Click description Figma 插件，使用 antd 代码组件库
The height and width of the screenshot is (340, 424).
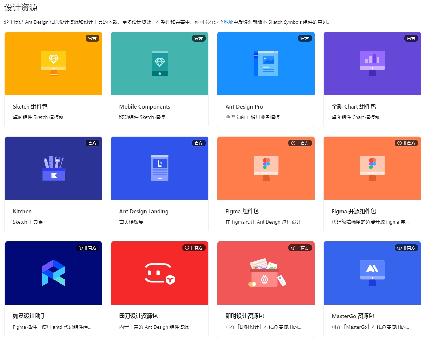(x=52, y=327)
